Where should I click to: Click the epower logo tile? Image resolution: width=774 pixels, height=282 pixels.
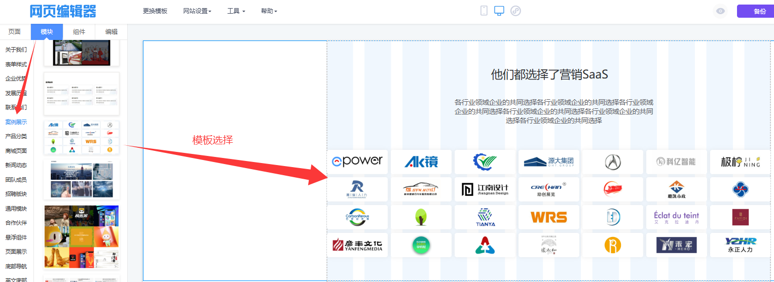[x=357, y=162]
